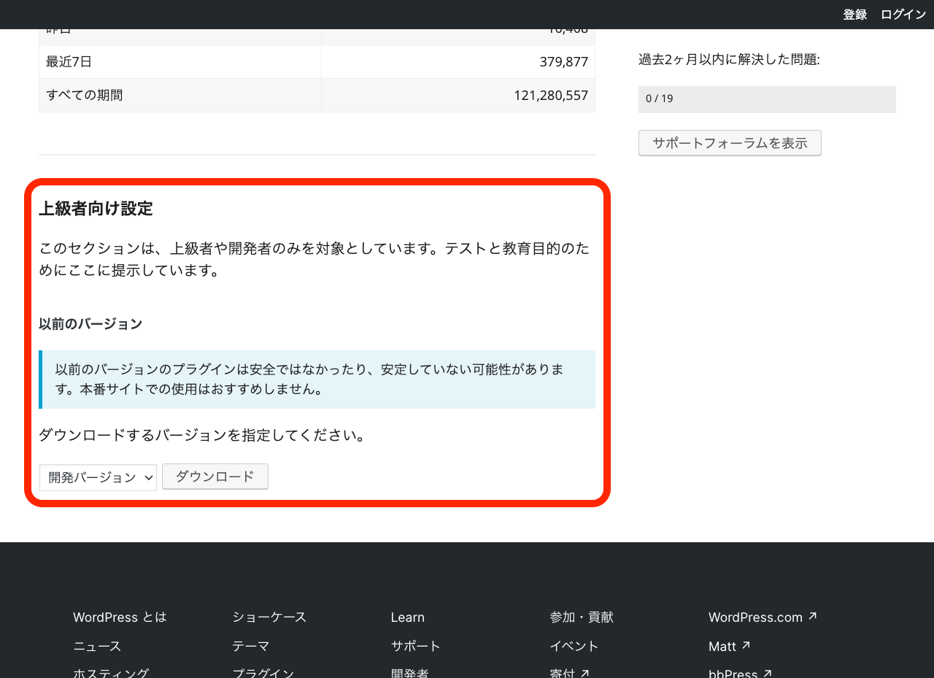934x678 pixels.
Task: Select the ダウンロードするバージョンを指定してください text
Action: pos(205,436)
